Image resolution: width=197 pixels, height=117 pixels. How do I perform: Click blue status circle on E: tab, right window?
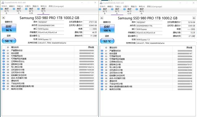point(100,9)
